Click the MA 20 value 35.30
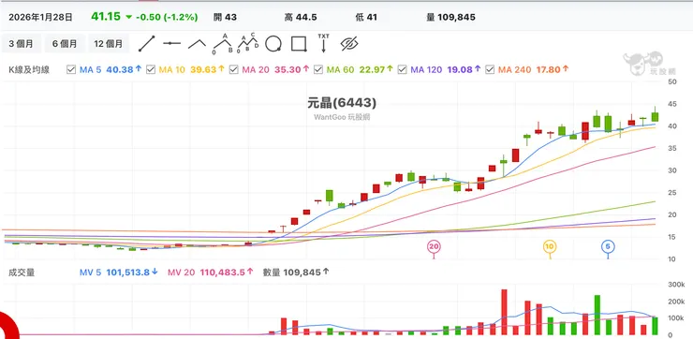 [x=288, y=69]
